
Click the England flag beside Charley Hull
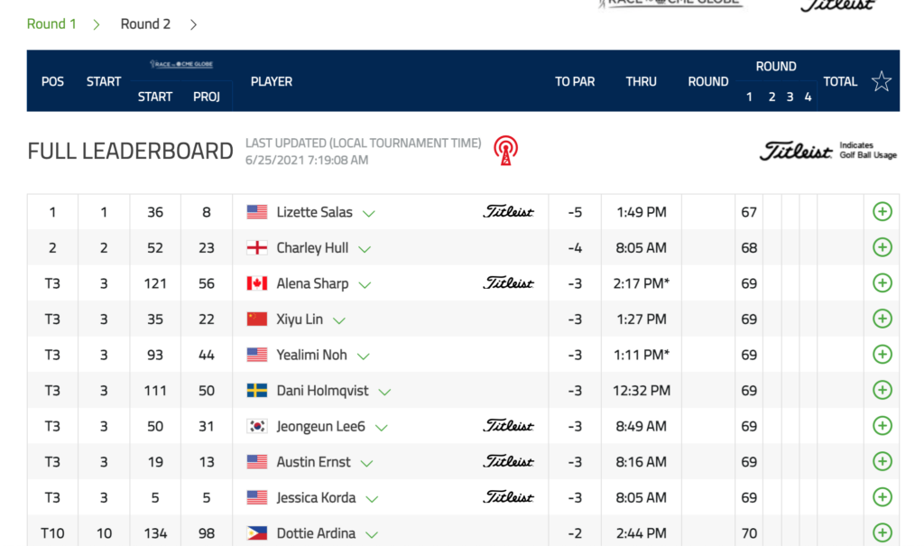click(x=257, y=247)
